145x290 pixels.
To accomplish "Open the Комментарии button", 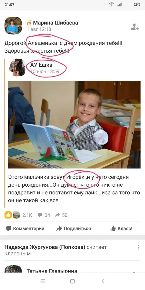I will point(25,229).
